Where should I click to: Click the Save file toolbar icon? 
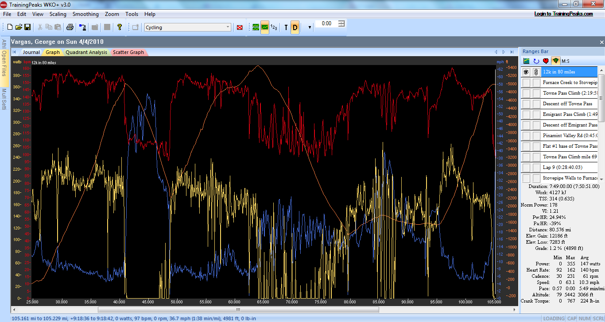27,27
